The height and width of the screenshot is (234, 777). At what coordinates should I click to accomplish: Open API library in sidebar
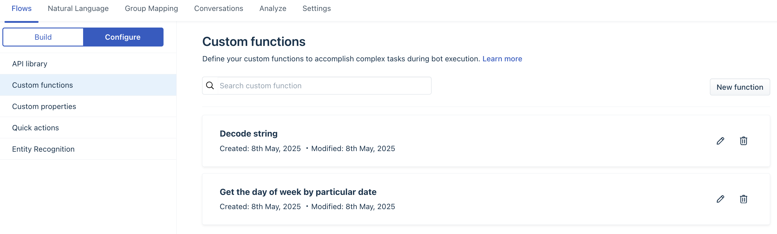click(30, 64)
